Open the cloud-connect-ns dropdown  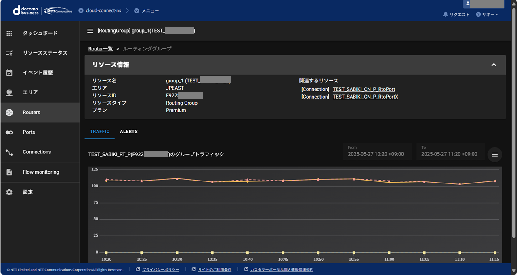(81, 10)
